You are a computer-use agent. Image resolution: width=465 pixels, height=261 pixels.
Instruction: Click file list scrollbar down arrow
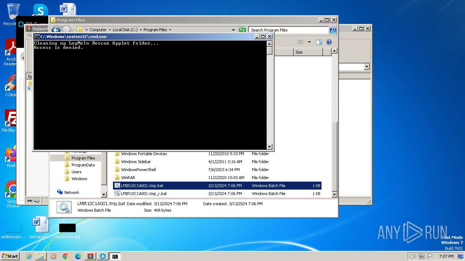335,195
